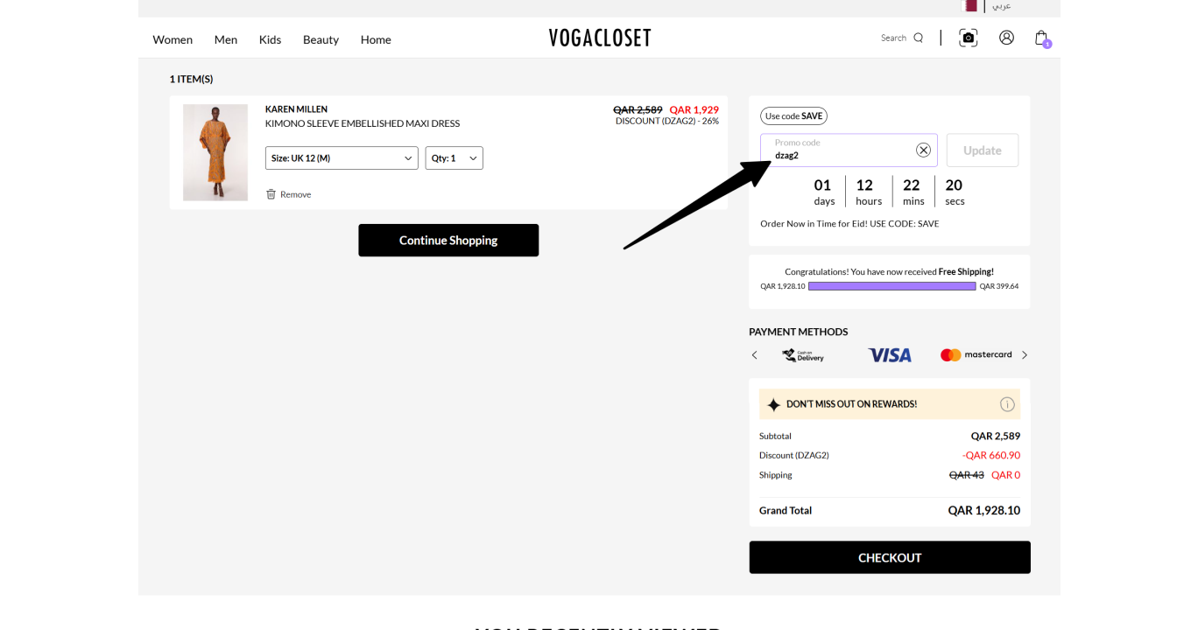Click the KAREN MILLEN brand name
The image size is (1198, 630).
click(x=296, y=109)
